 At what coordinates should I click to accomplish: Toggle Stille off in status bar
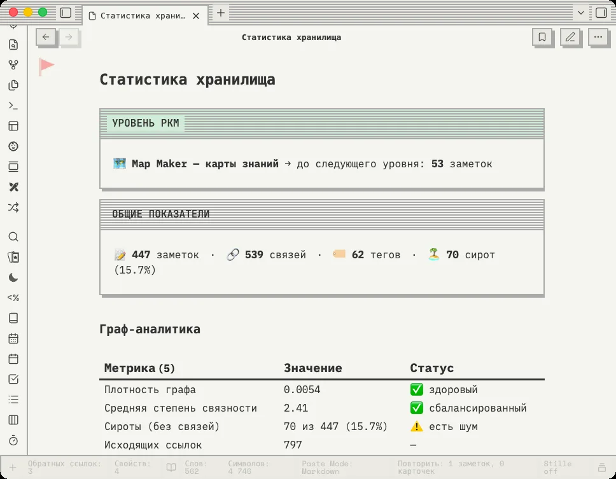558,467
